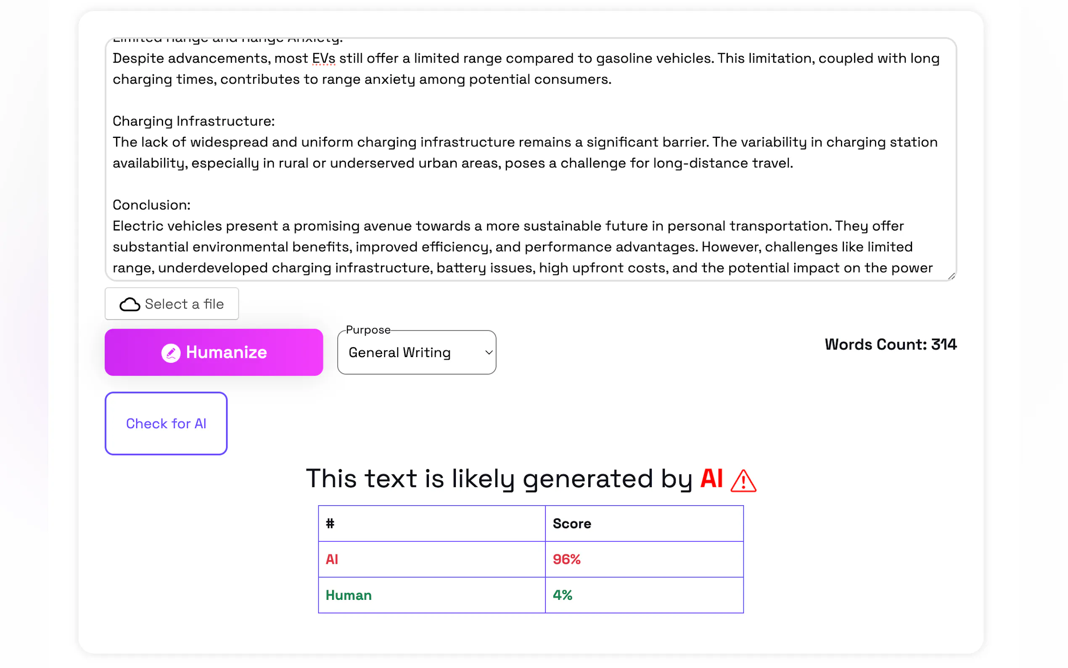Click the # symbol in table header

coord(330,524)
